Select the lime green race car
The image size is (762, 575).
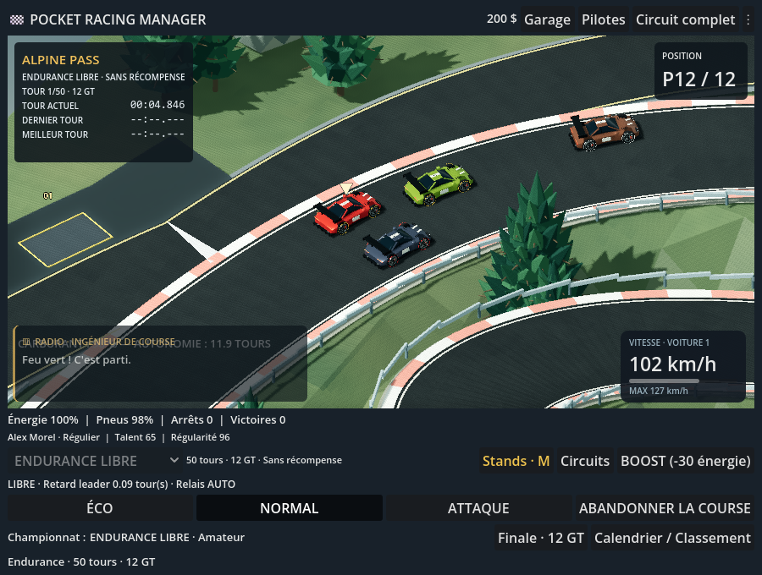(x=438, y=183)
